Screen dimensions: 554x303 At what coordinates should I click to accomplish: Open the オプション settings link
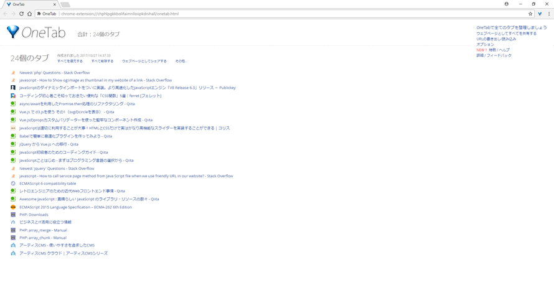tap(485, 45)
